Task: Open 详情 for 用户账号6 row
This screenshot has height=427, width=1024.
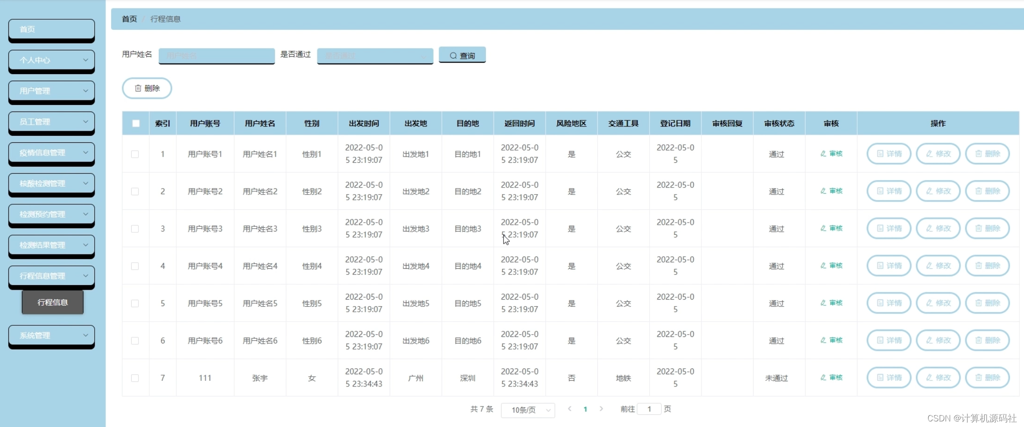Action: point(889,340)
